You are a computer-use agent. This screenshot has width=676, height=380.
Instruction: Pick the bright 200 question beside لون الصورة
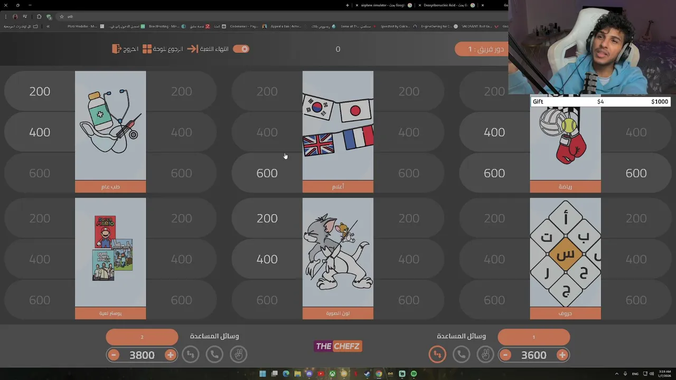pos(267,218)
